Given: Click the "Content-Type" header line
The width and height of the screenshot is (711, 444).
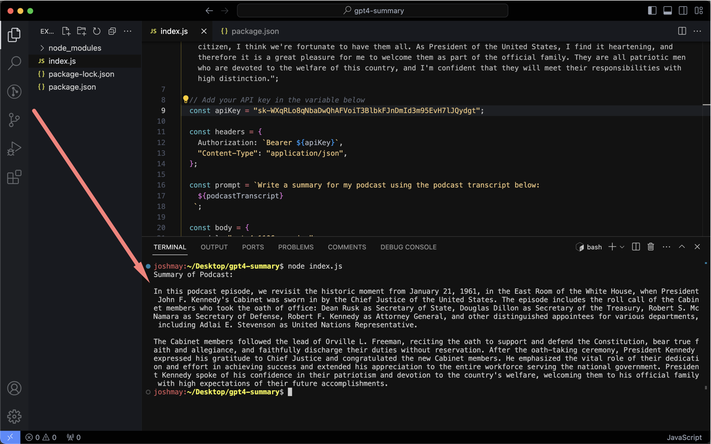Looking at the screenshot, I should (272, 153).
